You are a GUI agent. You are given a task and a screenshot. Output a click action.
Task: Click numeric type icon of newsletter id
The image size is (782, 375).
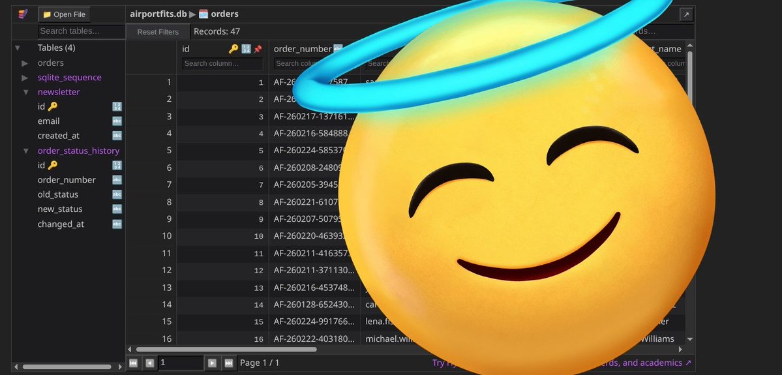(x=117, y=106)
